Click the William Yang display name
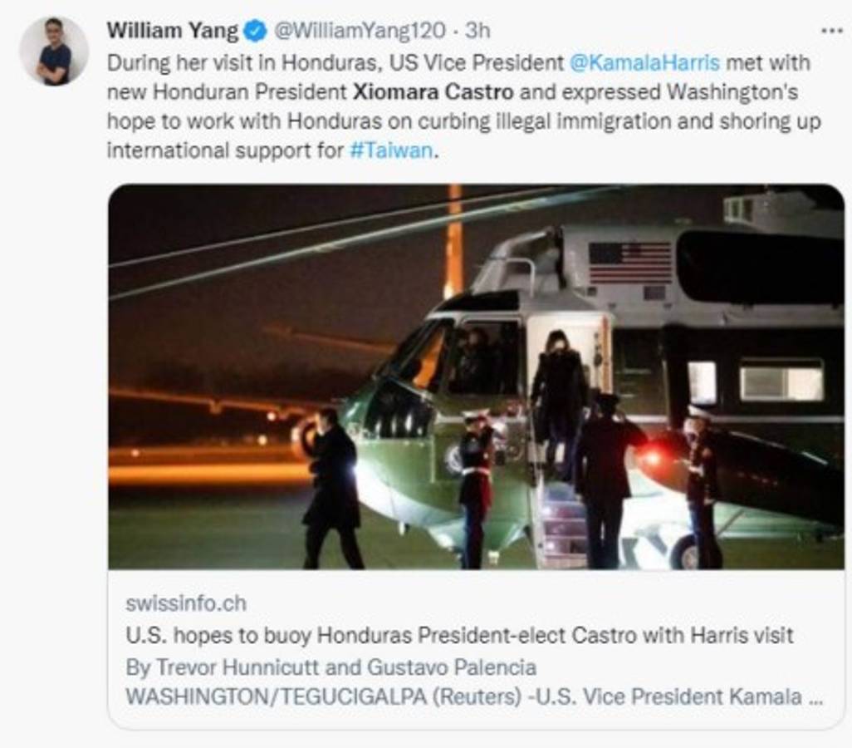The width and height of the screenshot is (852, 748). (172, 32)
